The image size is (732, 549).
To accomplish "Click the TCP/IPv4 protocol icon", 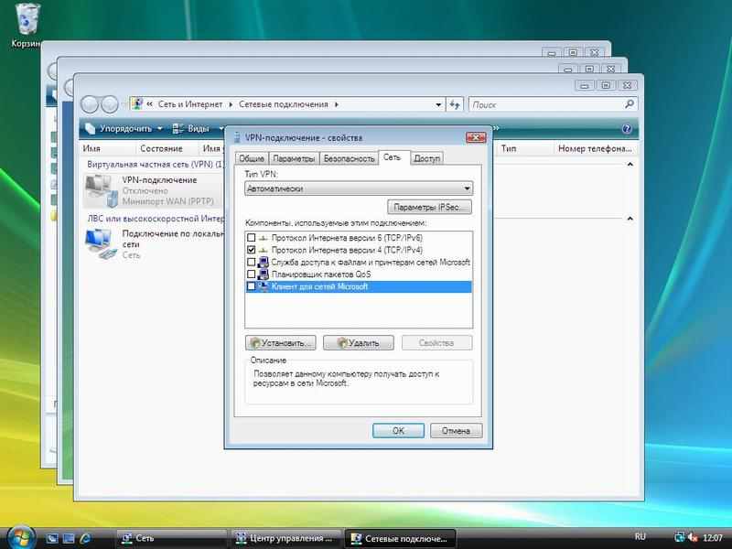I will pos(264,250).
